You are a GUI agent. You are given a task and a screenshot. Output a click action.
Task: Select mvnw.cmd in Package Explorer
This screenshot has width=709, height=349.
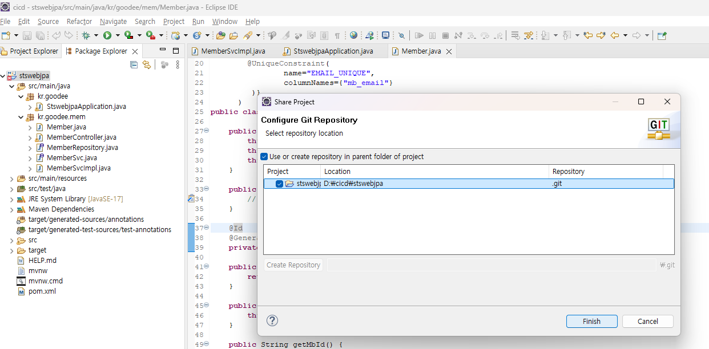pyautogui.click(x=46, y=281)
